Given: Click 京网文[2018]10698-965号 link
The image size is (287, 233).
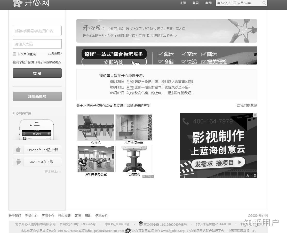Looking at the screenshot, I should (x=78, y=224).
